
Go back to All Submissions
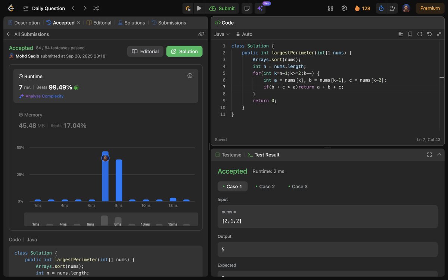pos(28,34)
